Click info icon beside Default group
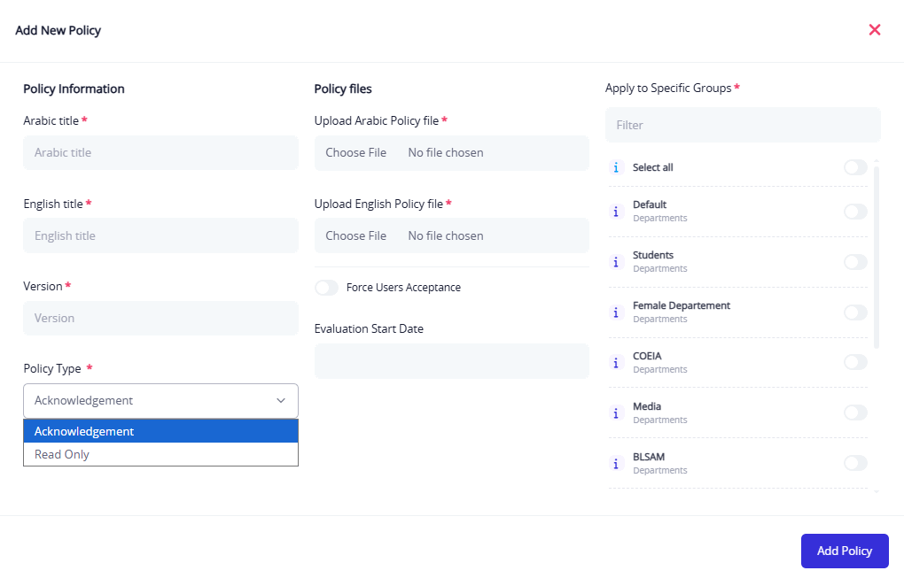The width and height of the screenshot is (904, 586). click(x=617, y=212)
